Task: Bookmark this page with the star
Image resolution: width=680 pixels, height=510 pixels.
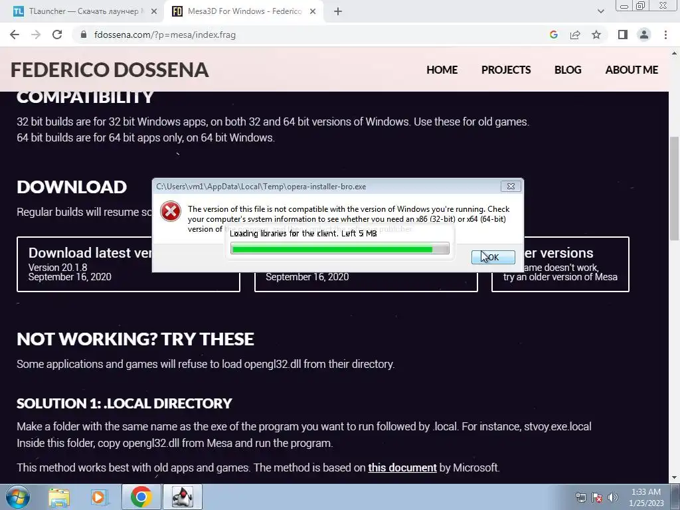Action: tap(596, 35)
